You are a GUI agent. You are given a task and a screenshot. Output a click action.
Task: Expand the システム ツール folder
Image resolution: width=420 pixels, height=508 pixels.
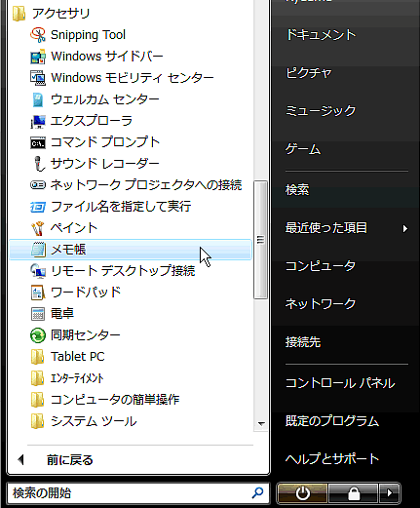[84, 421]
